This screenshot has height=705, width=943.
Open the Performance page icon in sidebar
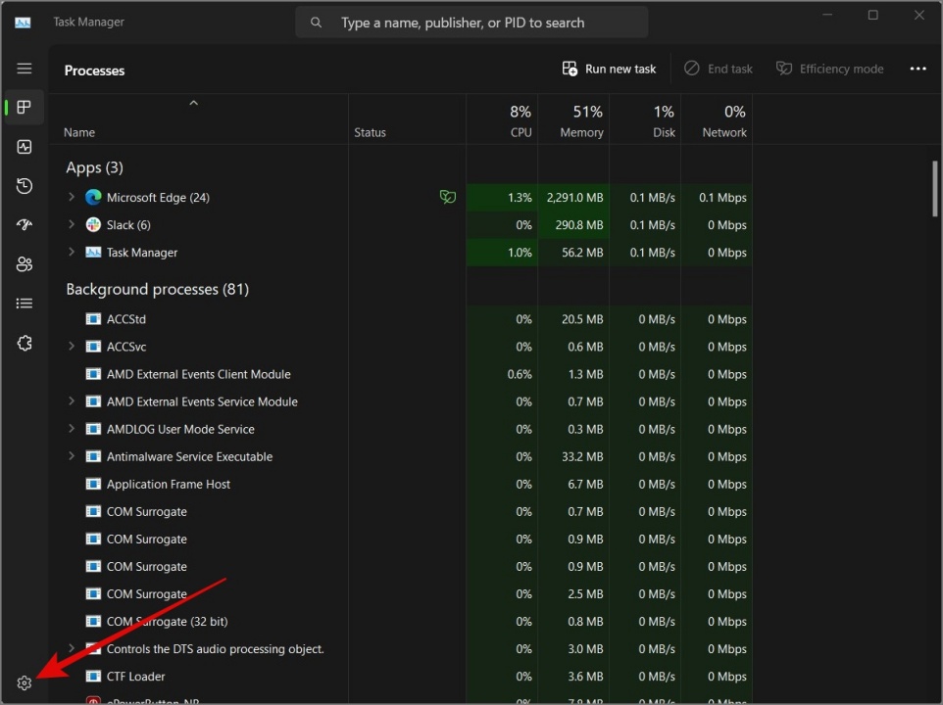(x=25, y=147)
